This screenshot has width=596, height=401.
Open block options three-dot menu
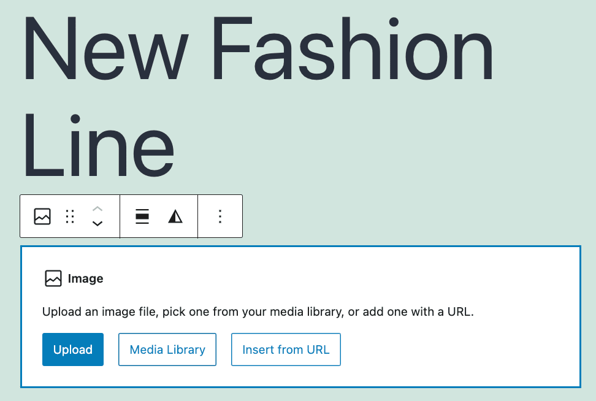(x=220, y=216)
